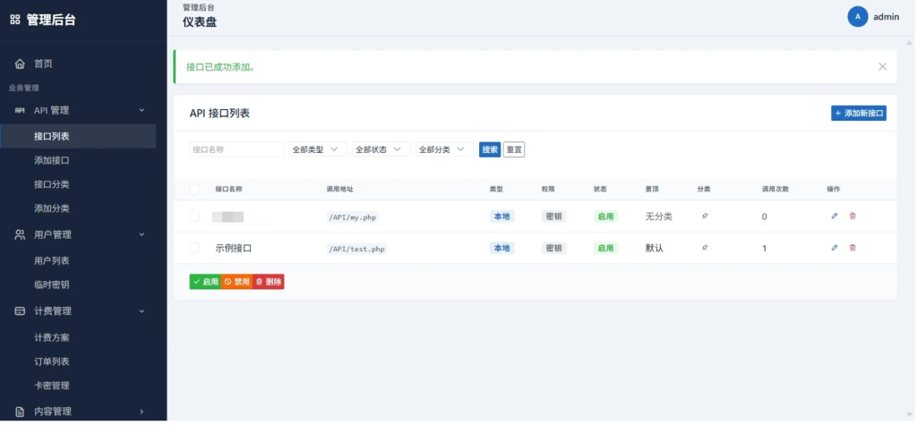Click the 业务管理 sidebar section label
The width and height of the screenshot is (917, 425).
(23, 89)
